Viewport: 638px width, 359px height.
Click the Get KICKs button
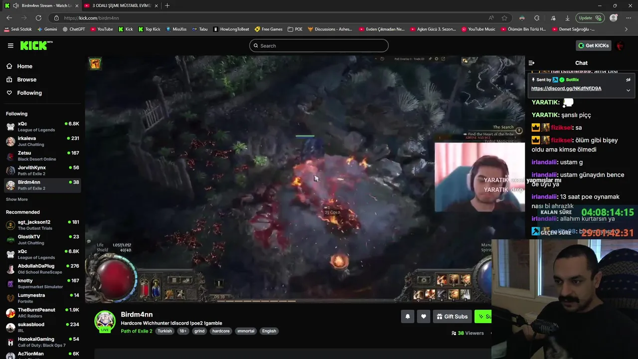(x=593, y=45)
